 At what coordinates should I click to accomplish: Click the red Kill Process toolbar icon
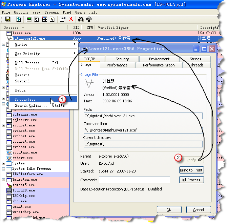click(x=71, y=19)
